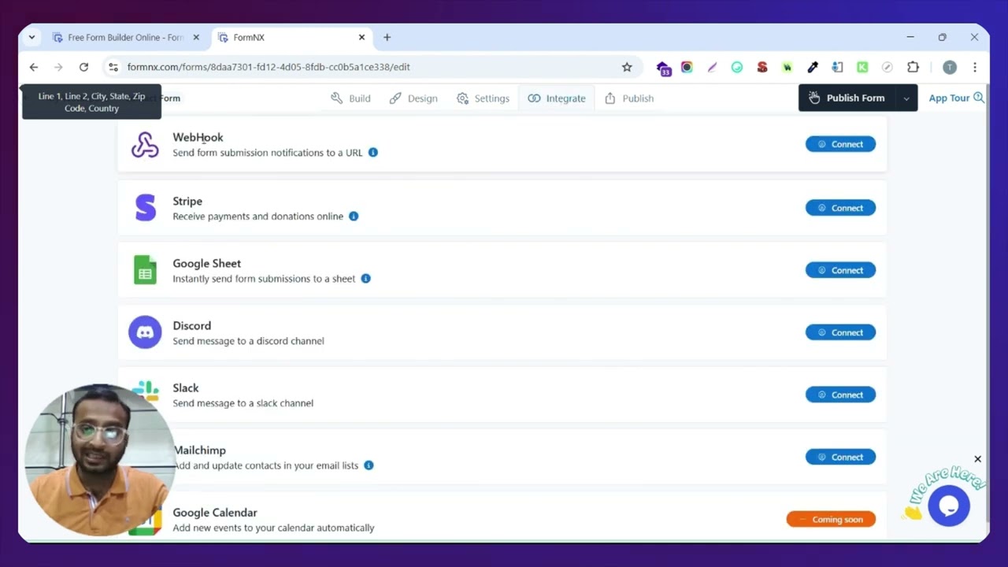
Task: Open the Chrome extensions puzzle icon
Action: [913, 68]
